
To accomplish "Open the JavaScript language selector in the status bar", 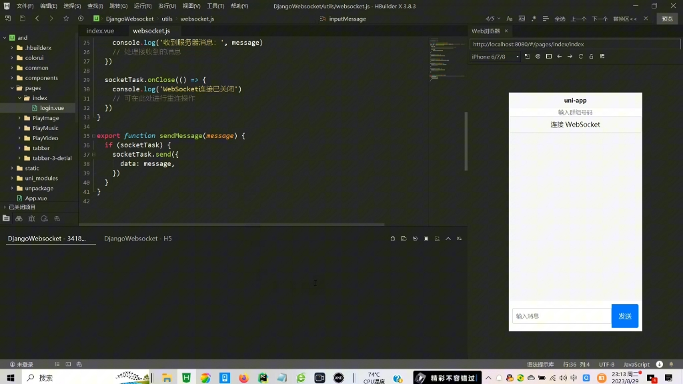I will pyautogui.click(x=636, y=365).
